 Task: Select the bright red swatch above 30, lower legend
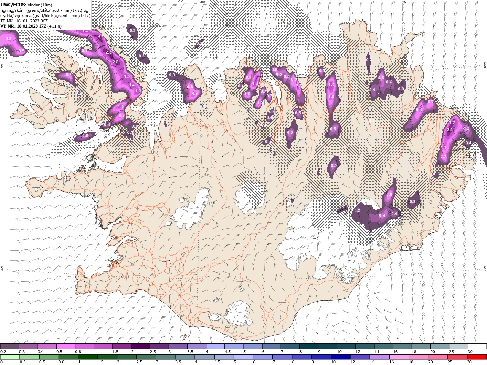[x=477, y=357]
